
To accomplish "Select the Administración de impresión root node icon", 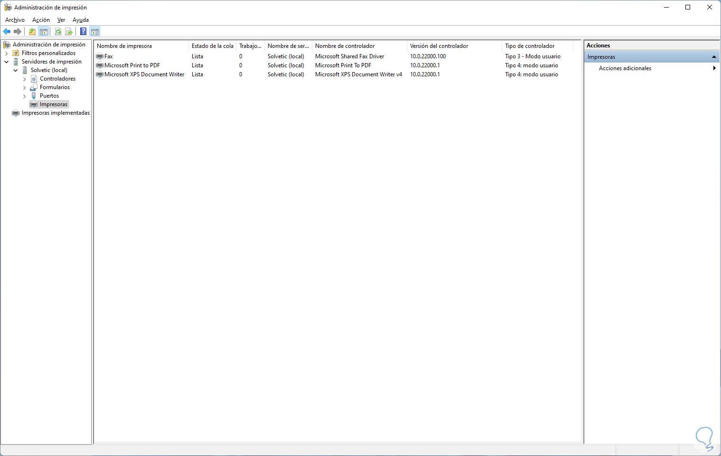I will pyautogui.click(x=7, y=45).
